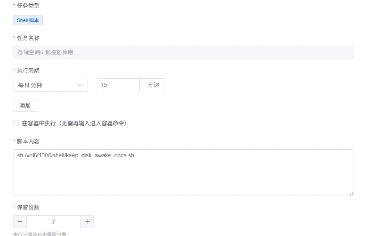Click the 添加 button

25,106
